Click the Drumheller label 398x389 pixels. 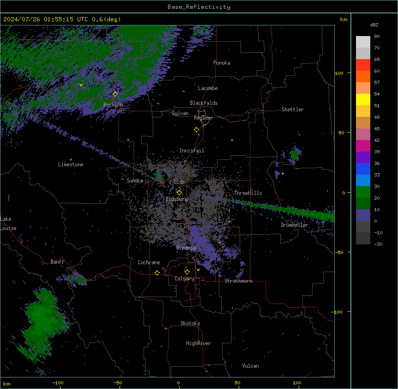click(x=295, y=225)
